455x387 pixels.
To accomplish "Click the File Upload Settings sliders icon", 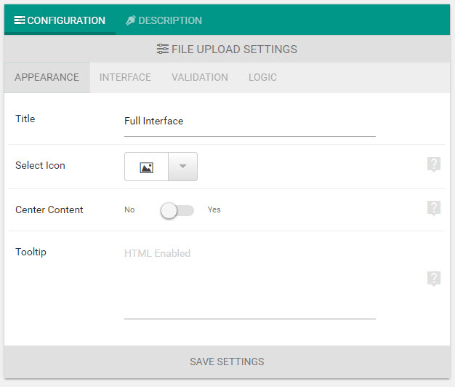I will pos(163,49).
